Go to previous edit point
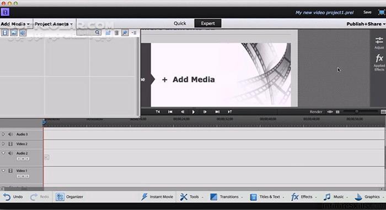Screen dimensions: 386x210 [158, 112]
